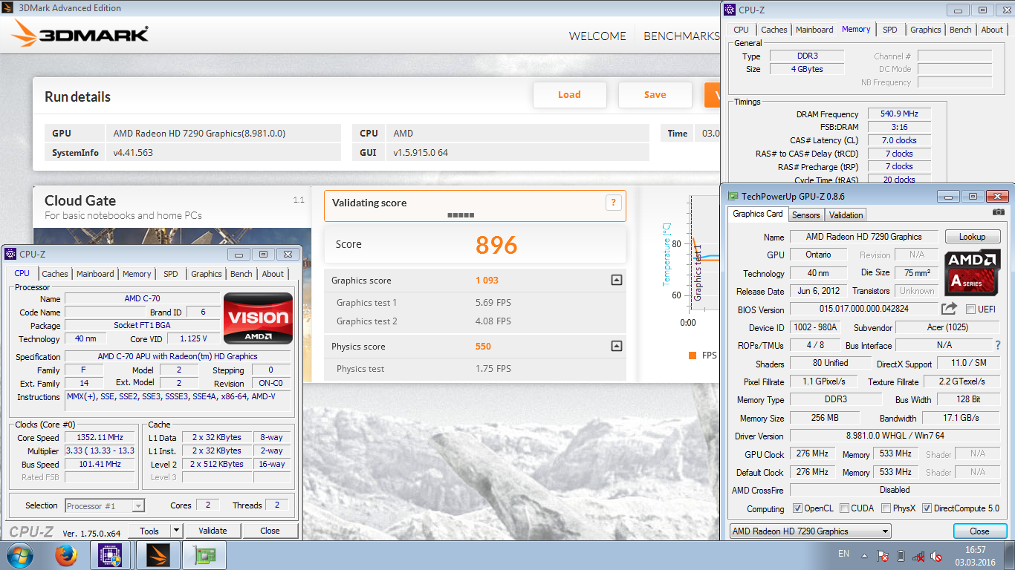Open Bench tab in CPU-Z processor window

(x=241, y=274)
